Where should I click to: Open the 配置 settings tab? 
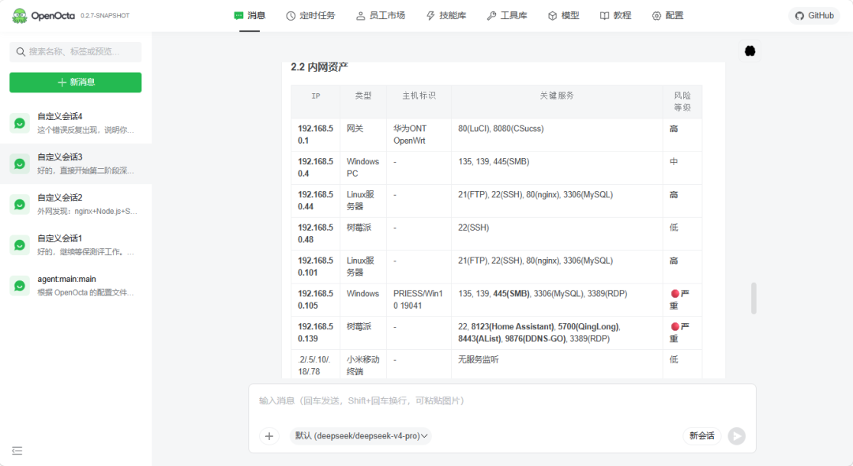pos(667,16)
